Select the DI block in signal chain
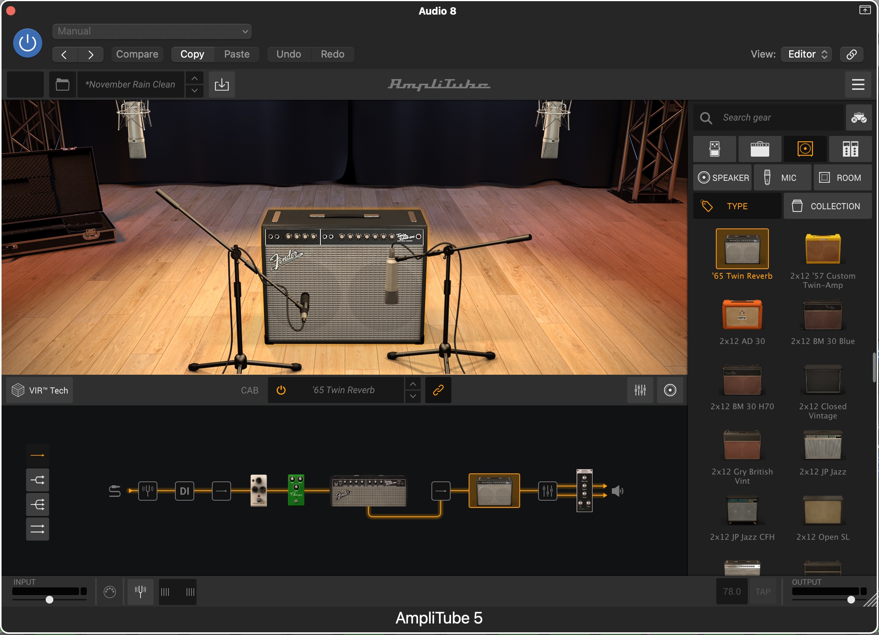 [185, 491]
